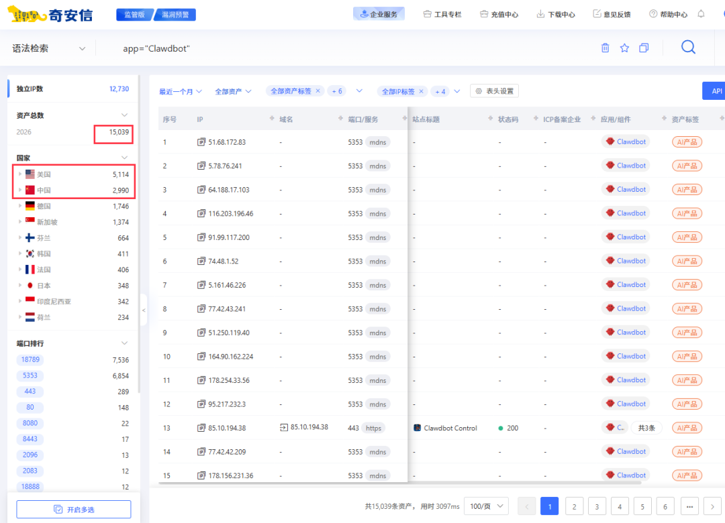Click the search magnifier icon
Screen dimensions: 725x523
(687, 47)
